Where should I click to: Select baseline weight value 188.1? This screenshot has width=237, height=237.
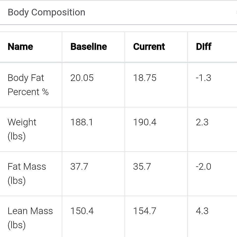click(82, 122)
